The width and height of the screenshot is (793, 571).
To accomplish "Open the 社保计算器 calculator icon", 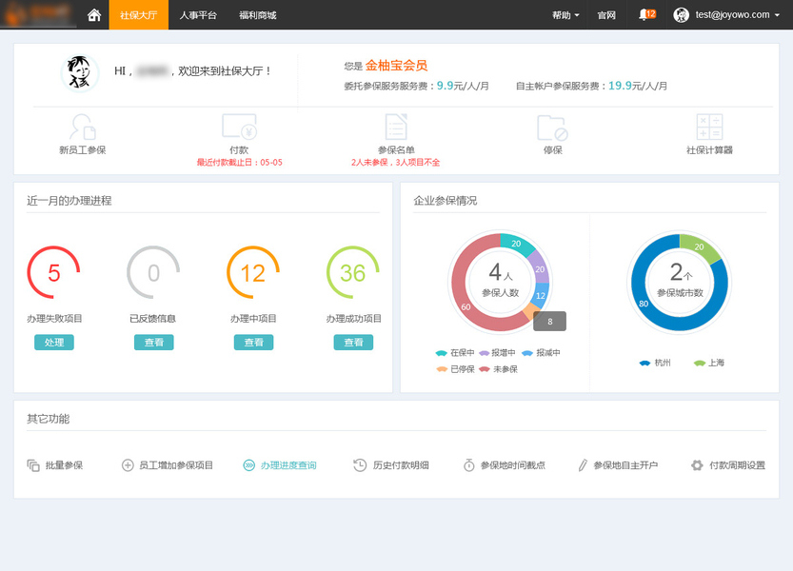I will [709, 127].
